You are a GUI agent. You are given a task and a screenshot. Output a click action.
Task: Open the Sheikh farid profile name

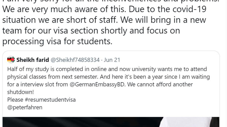pyautogui.click(x=33, y=60)
